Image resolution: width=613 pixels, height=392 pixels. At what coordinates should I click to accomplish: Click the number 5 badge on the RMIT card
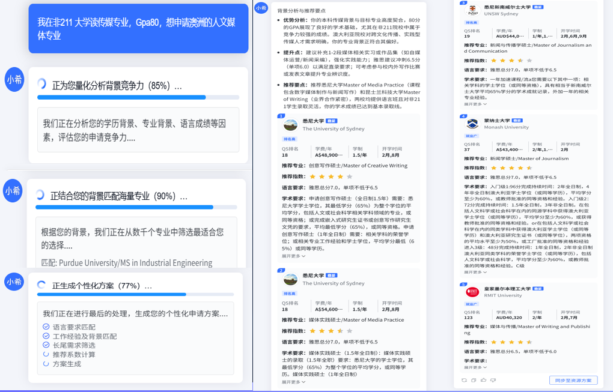[x=464, y=284]
